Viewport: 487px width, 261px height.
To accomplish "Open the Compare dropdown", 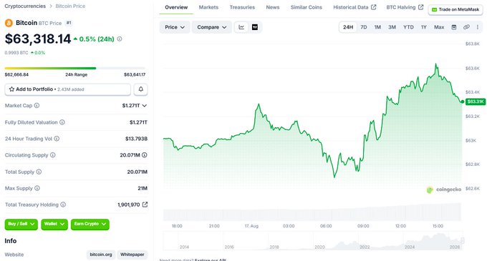I will pos(211,27).
